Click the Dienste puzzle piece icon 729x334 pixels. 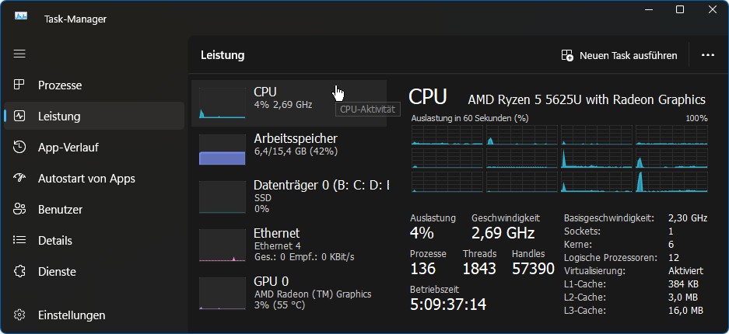point(19,272)
